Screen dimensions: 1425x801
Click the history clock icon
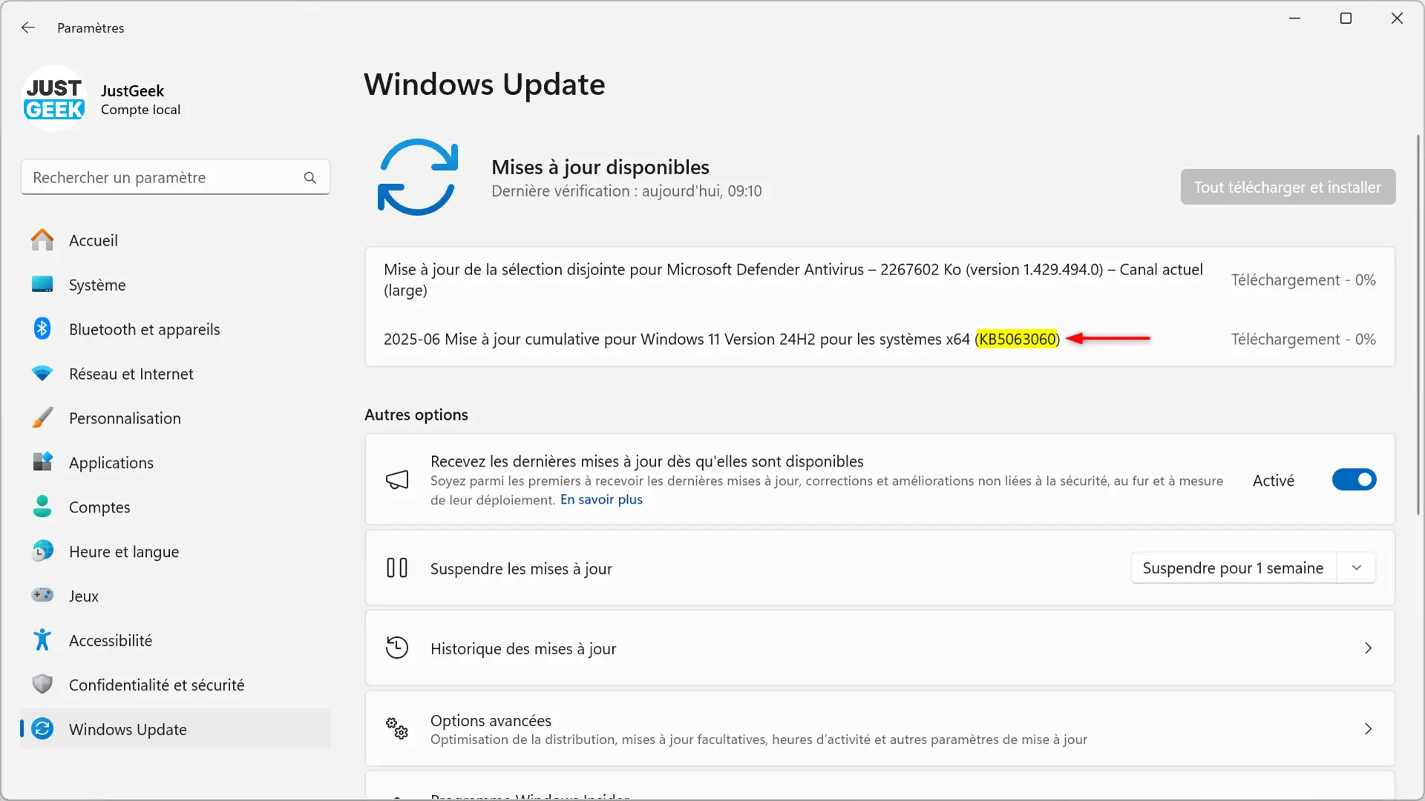pos(397,647)
